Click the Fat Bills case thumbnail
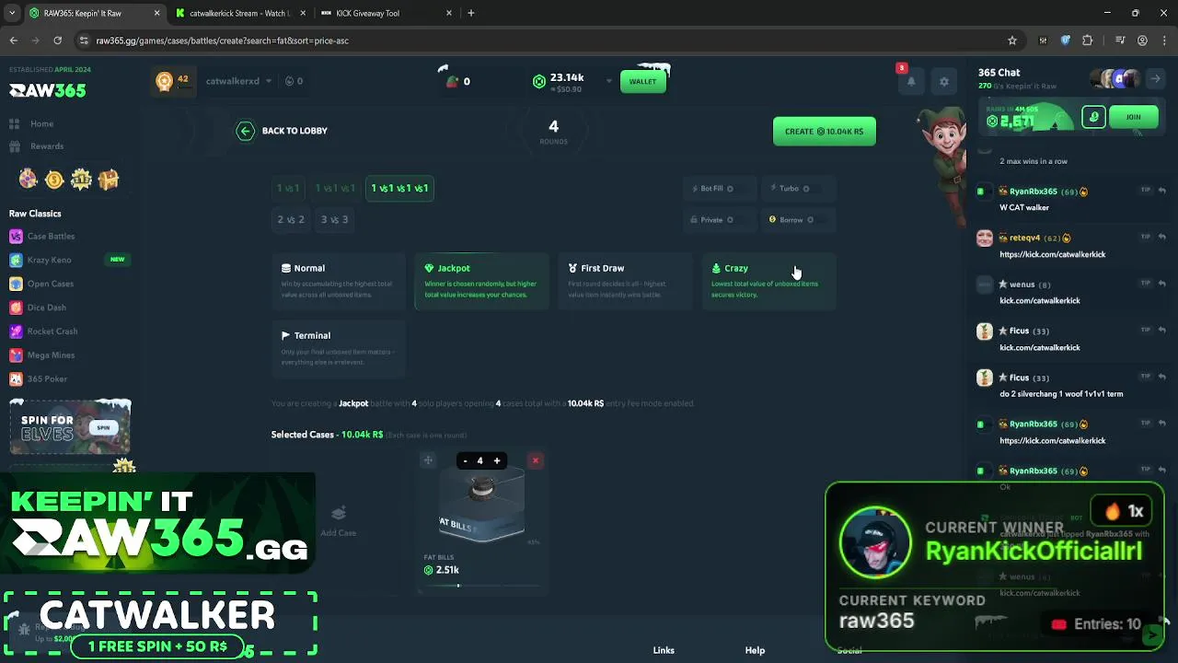The height and width of the screenshot is (663, 1178). click(x=481, y=505)
